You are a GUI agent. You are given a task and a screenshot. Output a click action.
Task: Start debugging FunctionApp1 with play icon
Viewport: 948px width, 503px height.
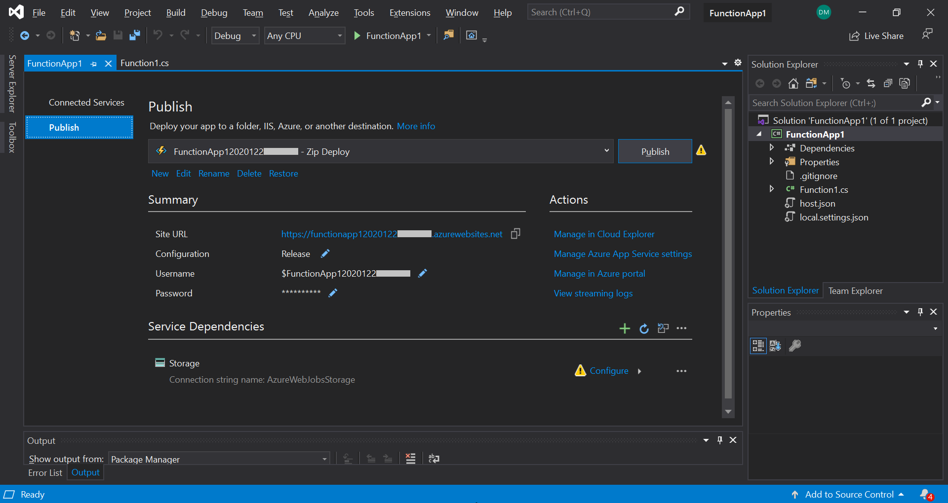(357, 36)
